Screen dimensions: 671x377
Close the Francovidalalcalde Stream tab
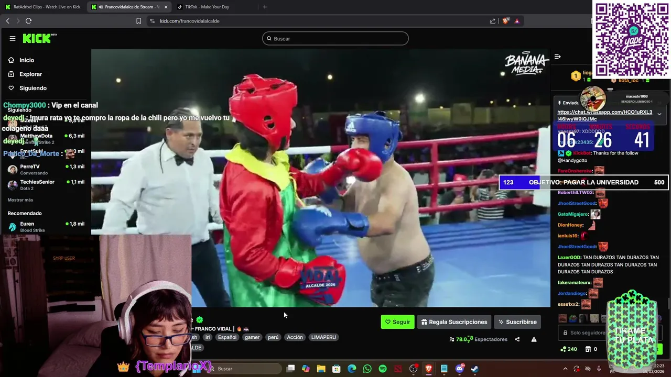click(x=166, y=7)
